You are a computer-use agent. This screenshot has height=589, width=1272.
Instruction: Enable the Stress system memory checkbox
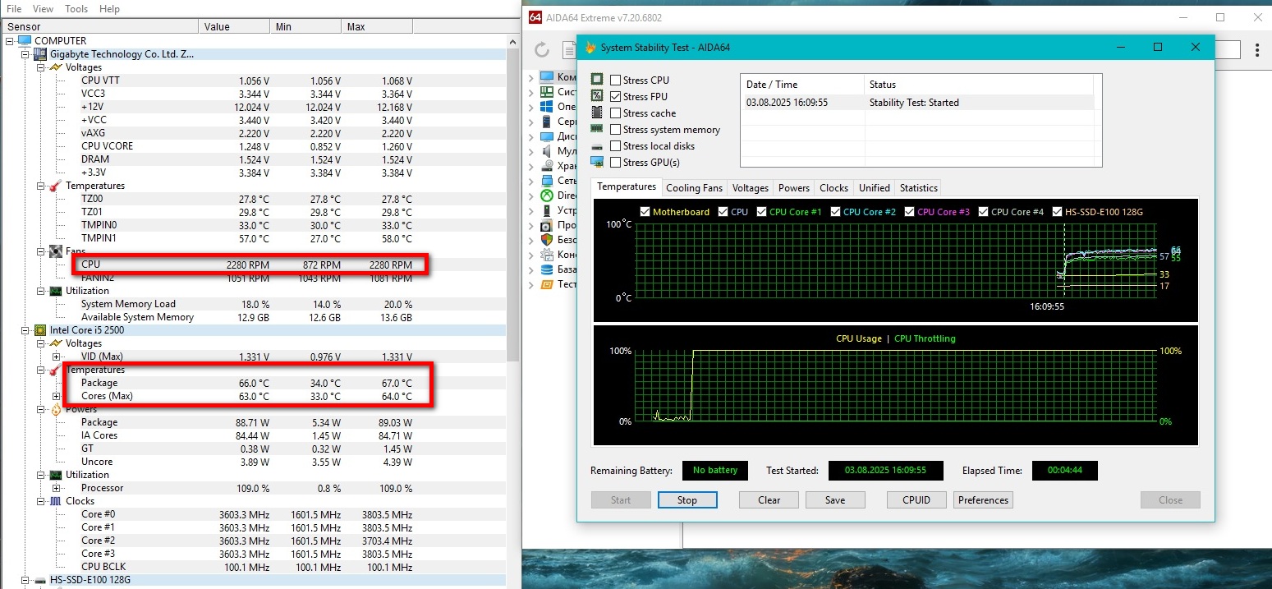point(615,130)
